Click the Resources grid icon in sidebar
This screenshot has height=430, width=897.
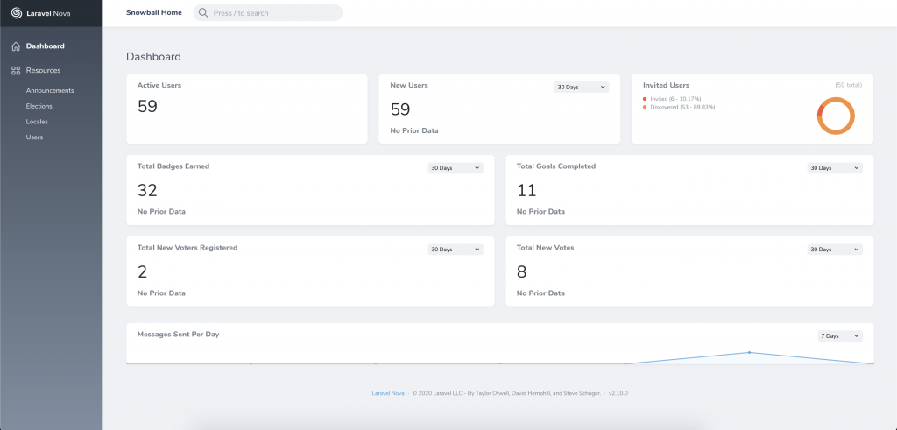pyautogui.click(x=16, y=70)
